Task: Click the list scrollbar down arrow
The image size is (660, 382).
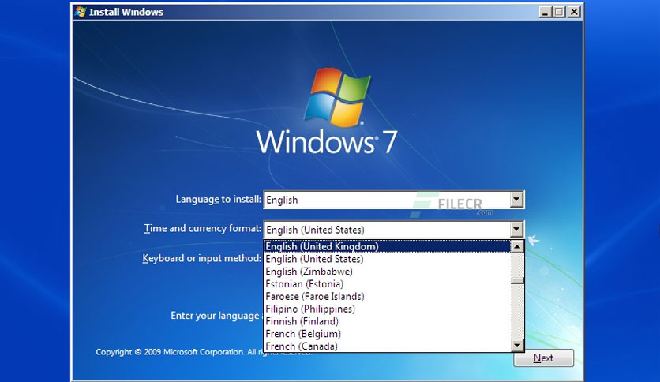Action: pos(517,346)
